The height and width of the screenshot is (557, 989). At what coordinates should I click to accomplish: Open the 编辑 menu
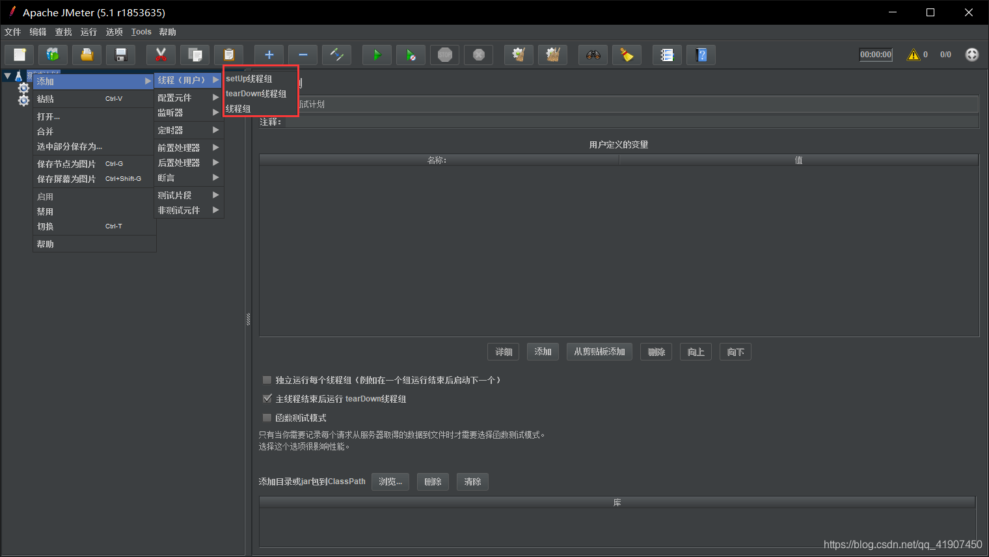38,32
